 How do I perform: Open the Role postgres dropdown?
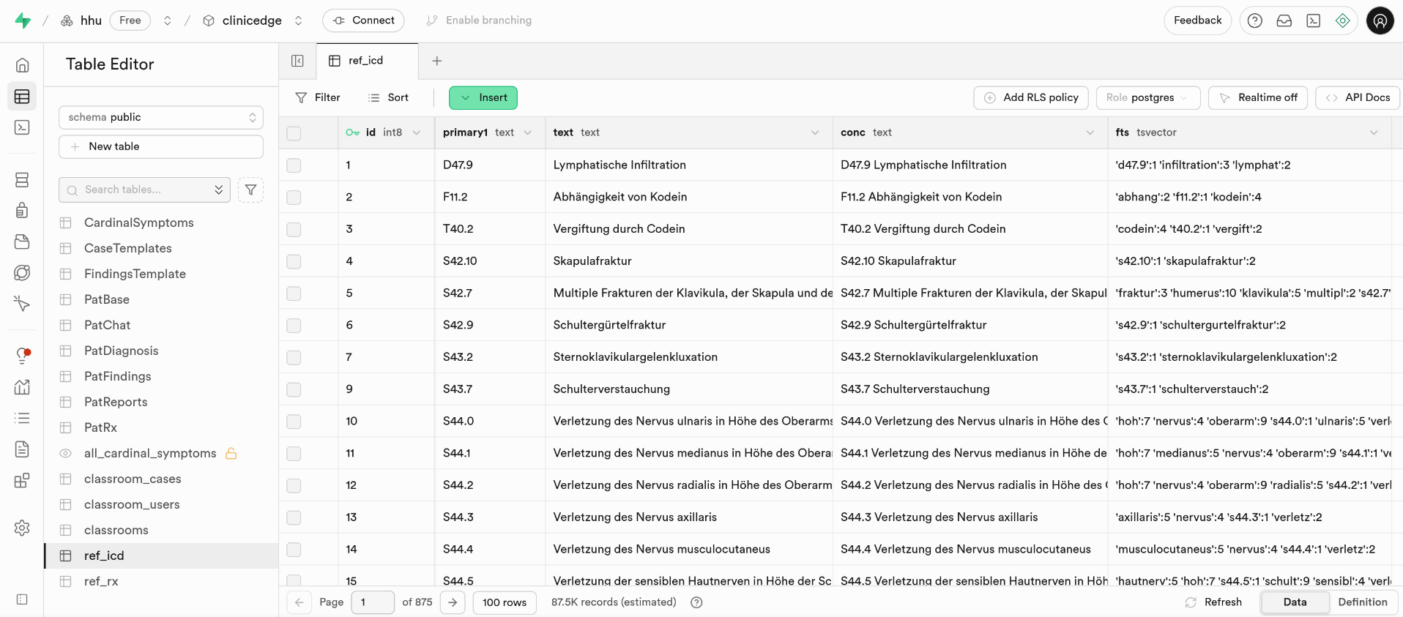click(1147, 97)
